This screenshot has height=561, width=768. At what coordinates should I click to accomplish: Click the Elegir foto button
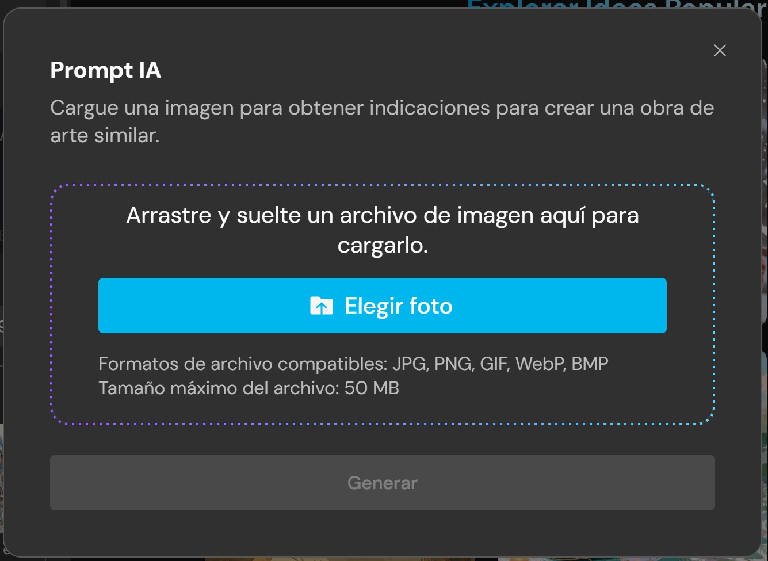pos(382,306)
